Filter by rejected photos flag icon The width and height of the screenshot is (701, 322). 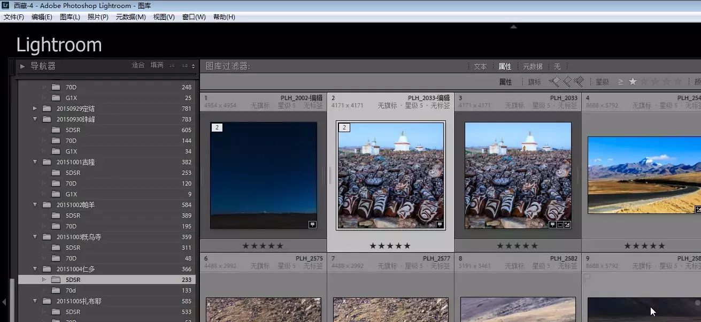(578, 82)
